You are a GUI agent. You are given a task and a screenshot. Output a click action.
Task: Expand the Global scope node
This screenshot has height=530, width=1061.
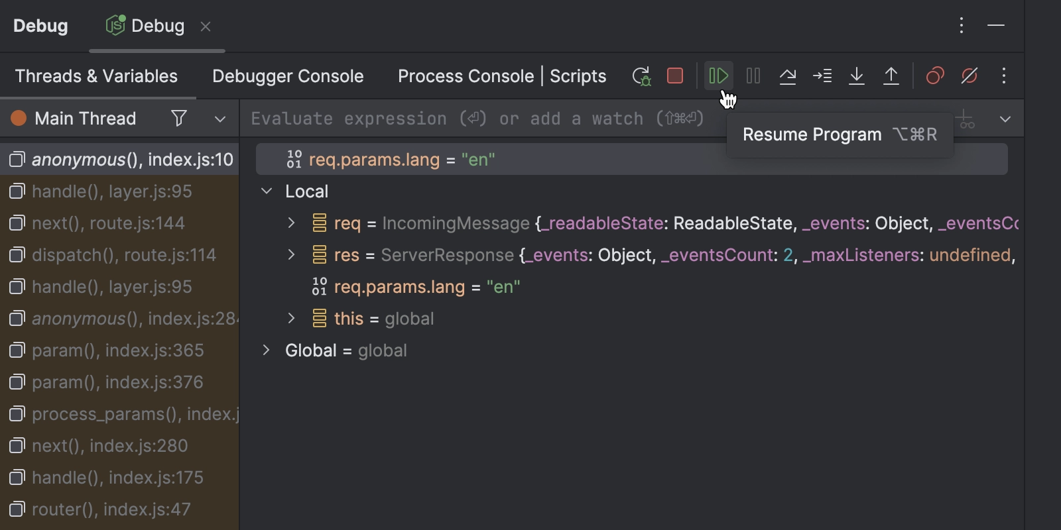coord(267,350)
